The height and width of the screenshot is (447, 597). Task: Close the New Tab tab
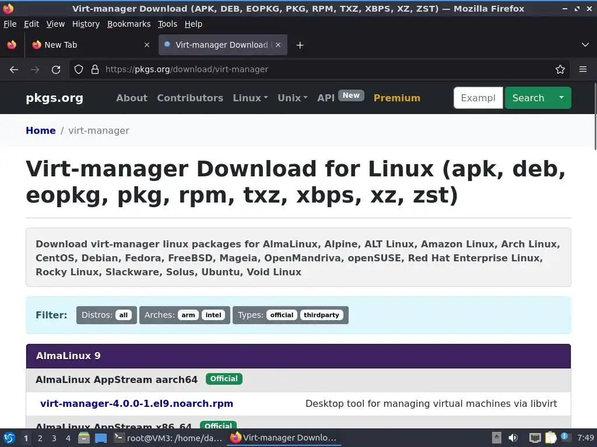(147, 45)
